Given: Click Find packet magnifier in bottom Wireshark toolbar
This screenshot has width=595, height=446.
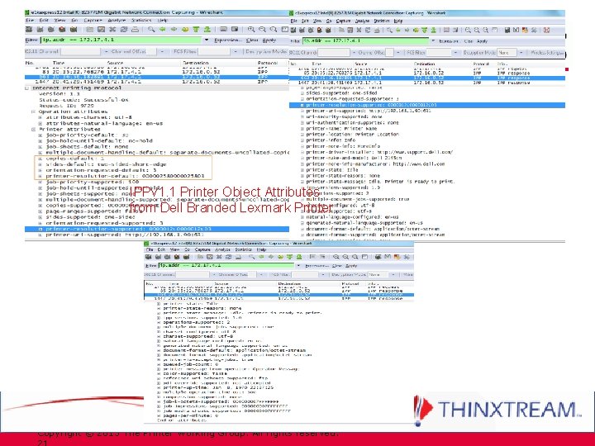Looking at the screenshot, I should tap(252, 257).
